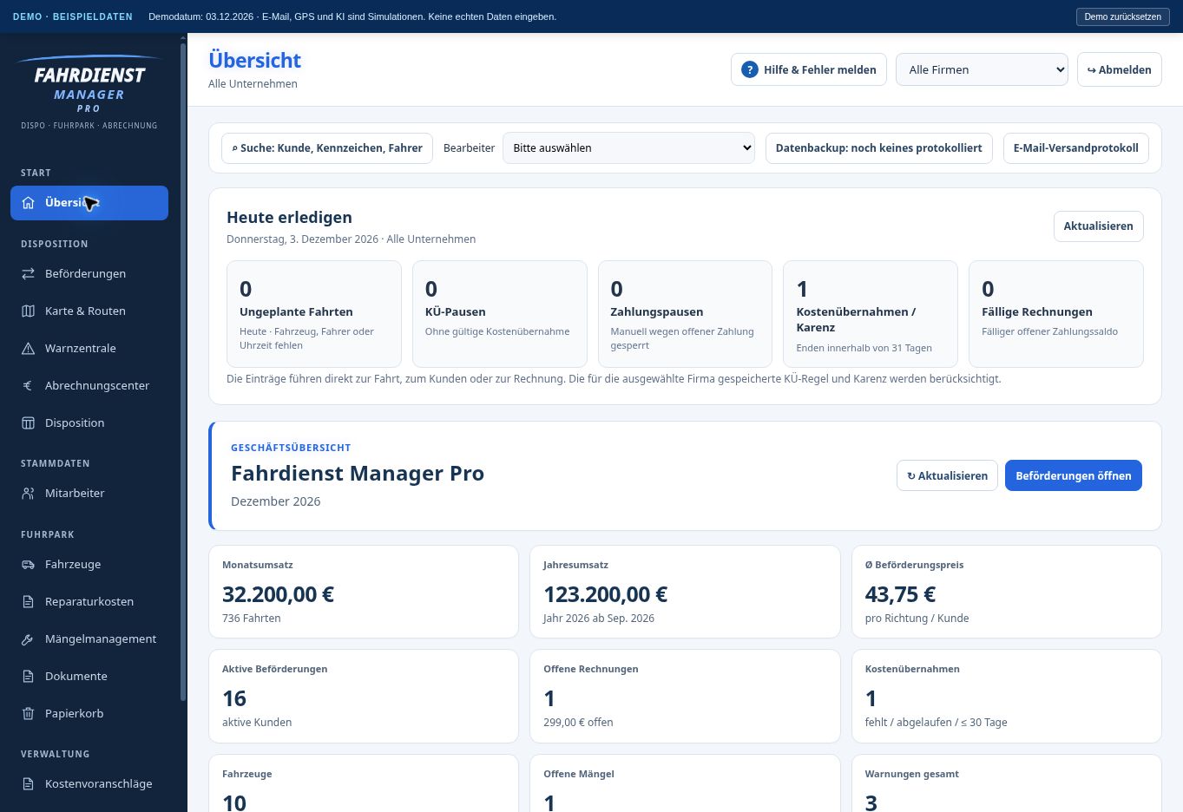Select Mitarbeiter in the sidebar
1183x812 pixels.
pos(89,494)
